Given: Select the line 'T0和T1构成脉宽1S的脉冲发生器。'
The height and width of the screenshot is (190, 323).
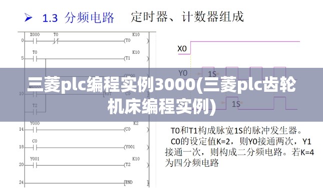Looking at the screenshot, I should 236,130.
